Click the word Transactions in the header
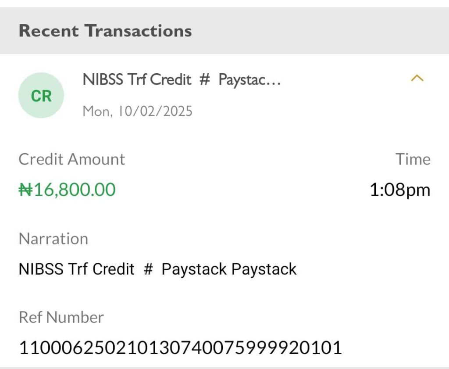449x369 pixels. 138,31
